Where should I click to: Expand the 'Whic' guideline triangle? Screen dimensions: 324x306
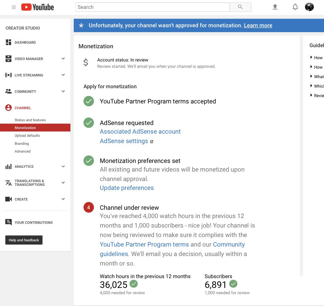point(311,86)
